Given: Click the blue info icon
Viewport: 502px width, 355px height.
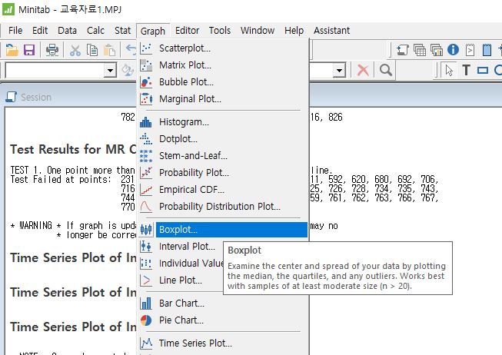Looking at the screenshot, I should [x=453, y=50].
